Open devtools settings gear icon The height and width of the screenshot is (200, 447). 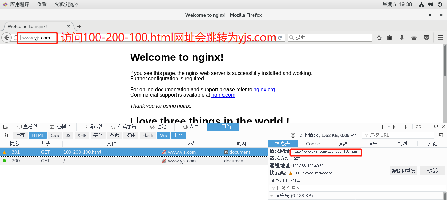pyautogui.click(x=418, y=127)
